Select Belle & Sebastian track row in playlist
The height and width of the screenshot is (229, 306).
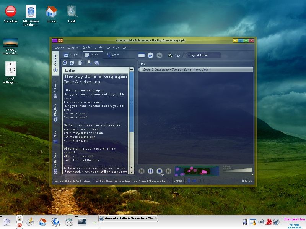click(x=195, y=69)
